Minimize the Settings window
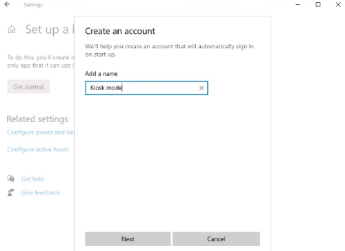Viewport: 345px width, 251px height. (298, 5)
